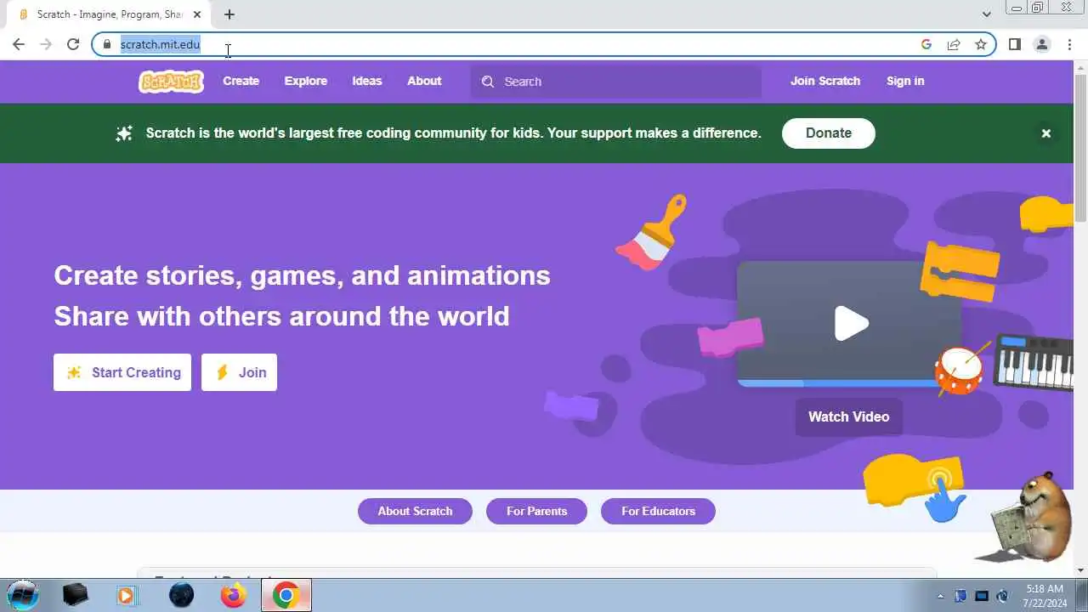Go to the Ideas page
Screen dimensions: 1088x612
point(367,82)
